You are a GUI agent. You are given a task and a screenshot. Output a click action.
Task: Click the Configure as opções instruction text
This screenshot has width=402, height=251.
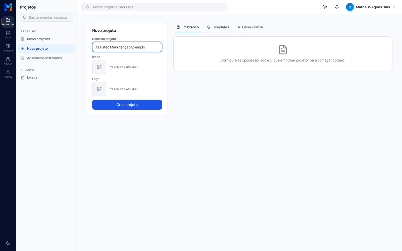tap(283, 60)
